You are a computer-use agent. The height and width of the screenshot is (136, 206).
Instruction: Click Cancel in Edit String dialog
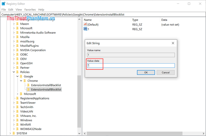165,72
